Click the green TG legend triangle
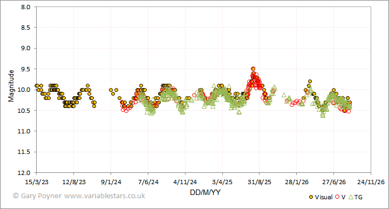Image resolution: width=389 pixels, height=209 pixels. coord(351,197)
